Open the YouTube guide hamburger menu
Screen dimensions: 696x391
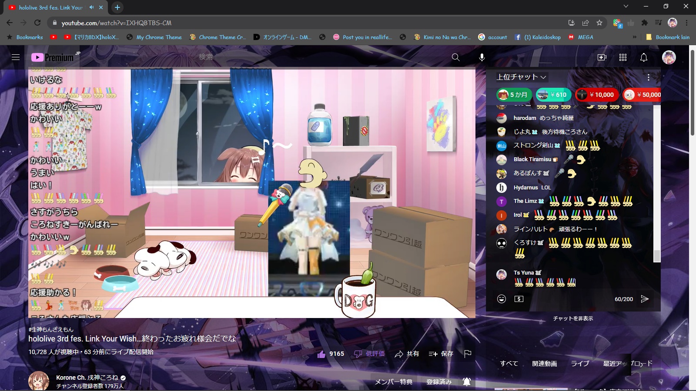click(16, 57)
